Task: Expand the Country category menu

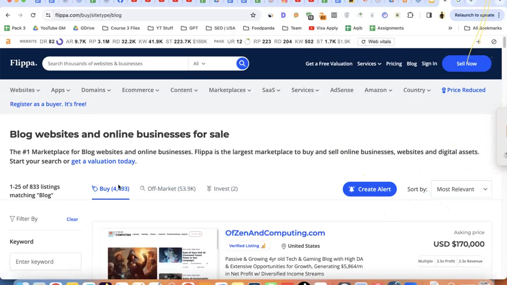Action: (417, 90)
